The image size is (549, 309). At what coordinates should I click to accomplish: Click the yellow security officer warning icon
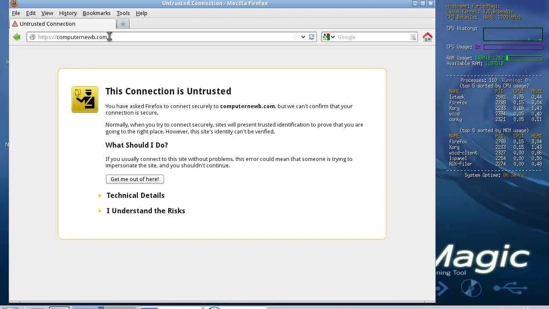click(x=85, y=100)
